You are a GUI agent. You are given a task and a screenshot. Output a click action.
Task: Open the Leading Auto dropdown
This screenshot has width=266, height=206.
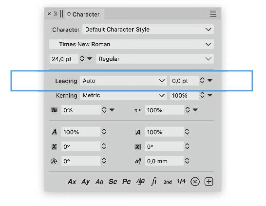(x=123, y=81)
